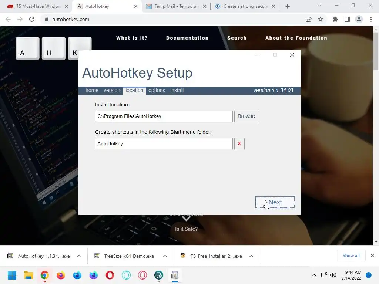Expand TB_Free_Installer download options chevron
The image size is (379, 284).
click(251, 256)
